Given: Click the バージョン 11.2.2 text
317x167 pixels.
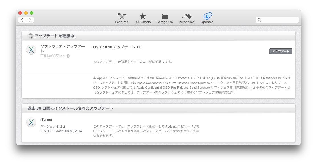Looking at the screenshot, I should pyautogui.click(x=53, y=126).
